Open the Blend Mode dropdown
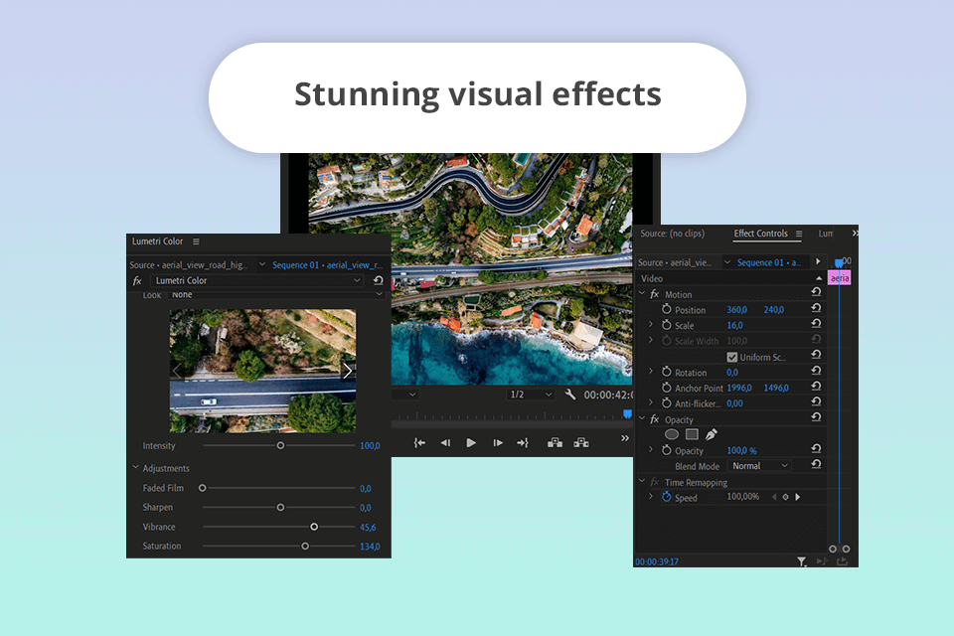The height and width of the screenshot is (636, 954). click(x=759, y=465)
